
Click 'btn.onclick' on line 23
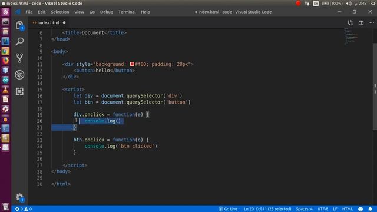[89, 140]
